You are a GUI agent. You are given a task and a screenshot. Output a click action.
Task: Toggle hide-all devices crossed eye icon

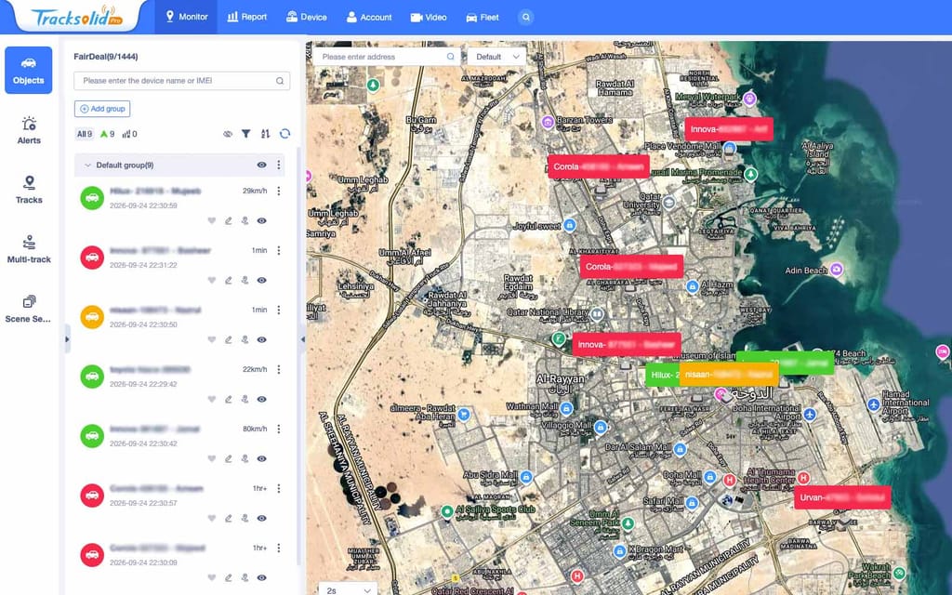(228, 134)
